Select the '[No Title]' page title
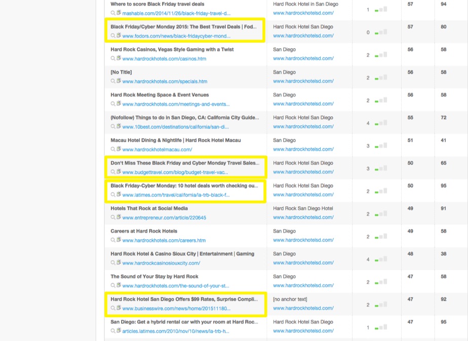468x341 pixels. click(121, 72)
